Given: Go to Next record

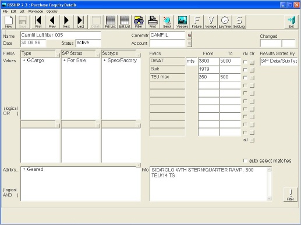Looking at the screenshot, I should click(x=66, y=22).
